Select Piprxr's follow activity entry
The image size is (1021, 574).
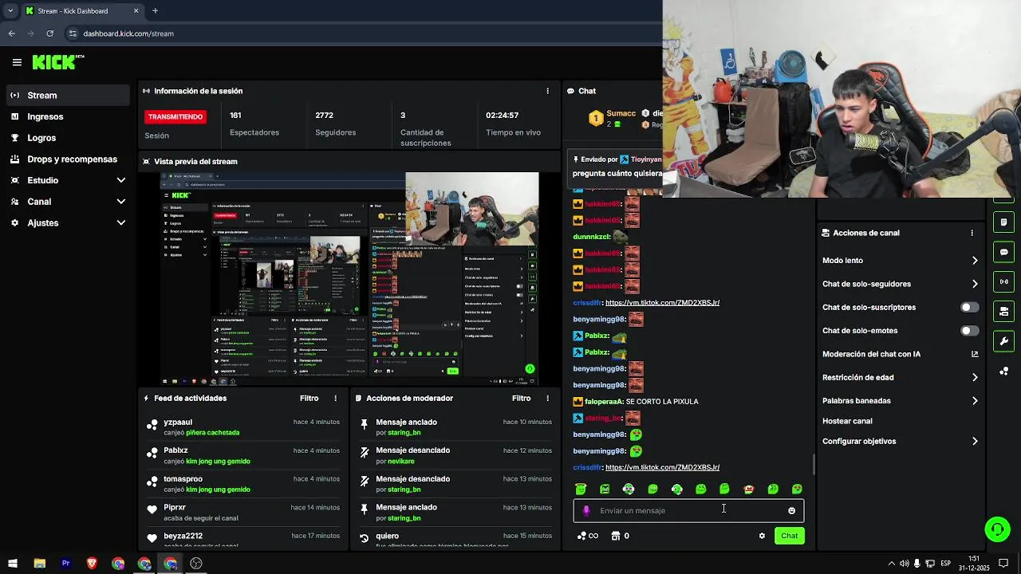click(243, 513)
